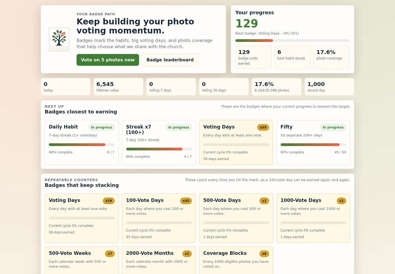
Task: Click x59 pill in Next Up Voting Days
Action: coord(263,127)
